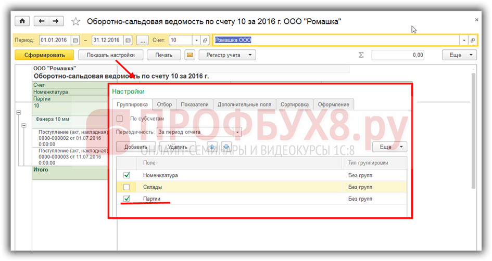This screenshot has width=492, height=261.
Task: Navigate forward with right arrow
Action: pos(56,21)
